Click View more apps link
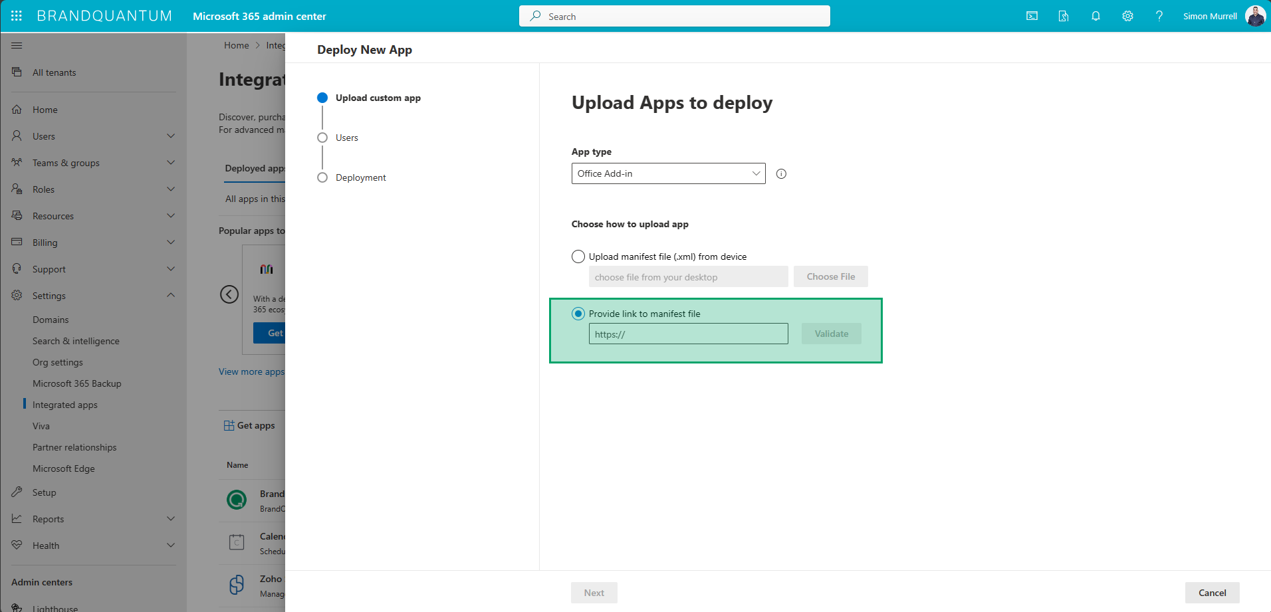This screenshot has height=612, width=1271. (251, 371)
